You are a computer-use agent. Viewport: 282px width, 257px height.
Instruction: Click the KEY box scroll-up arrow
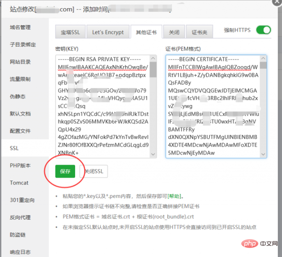tap(153, 58)
